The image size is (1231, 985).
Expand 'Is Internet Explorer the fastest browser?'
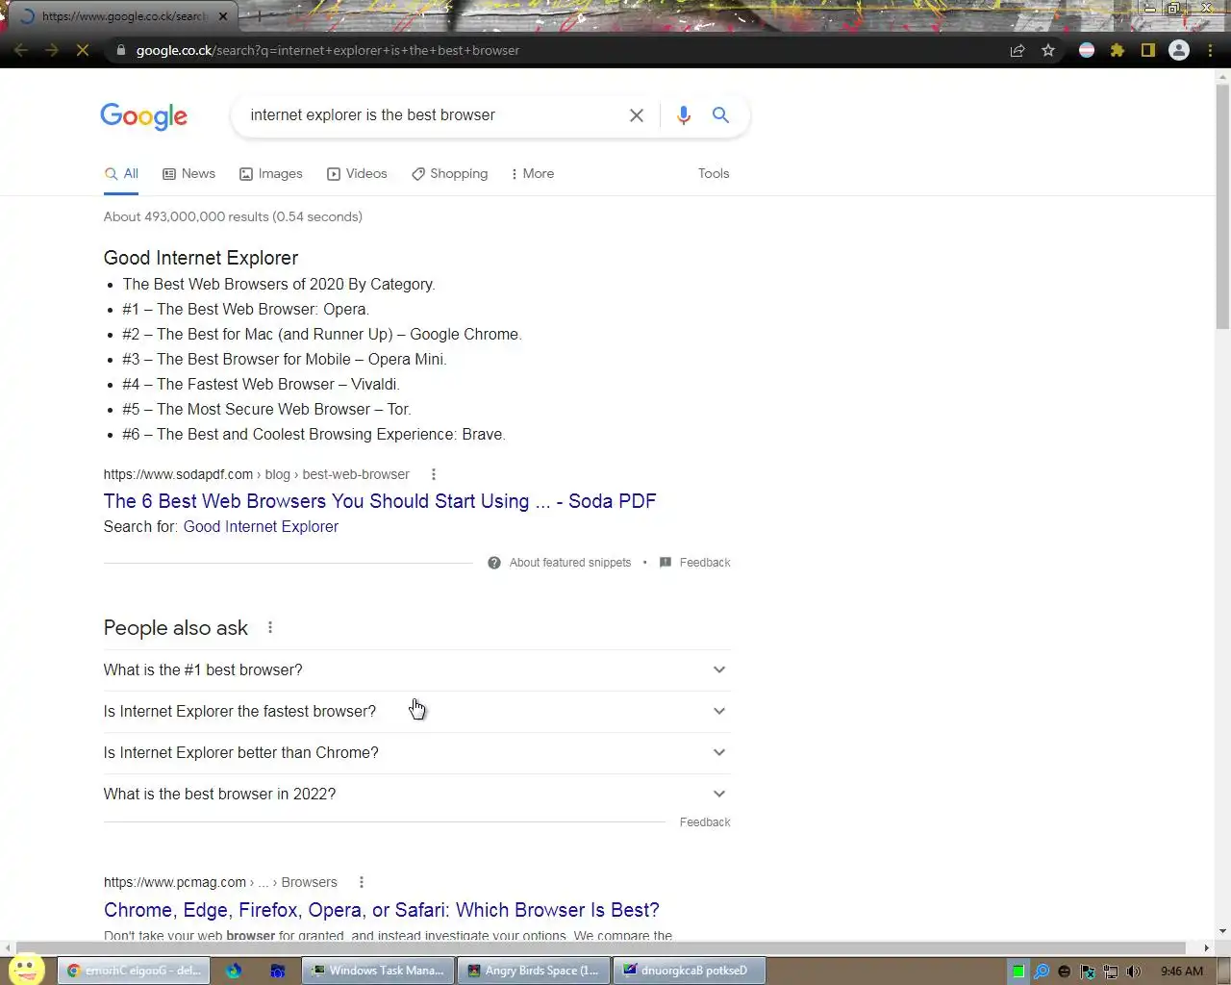pyautogui.click(x=416, y=712)
